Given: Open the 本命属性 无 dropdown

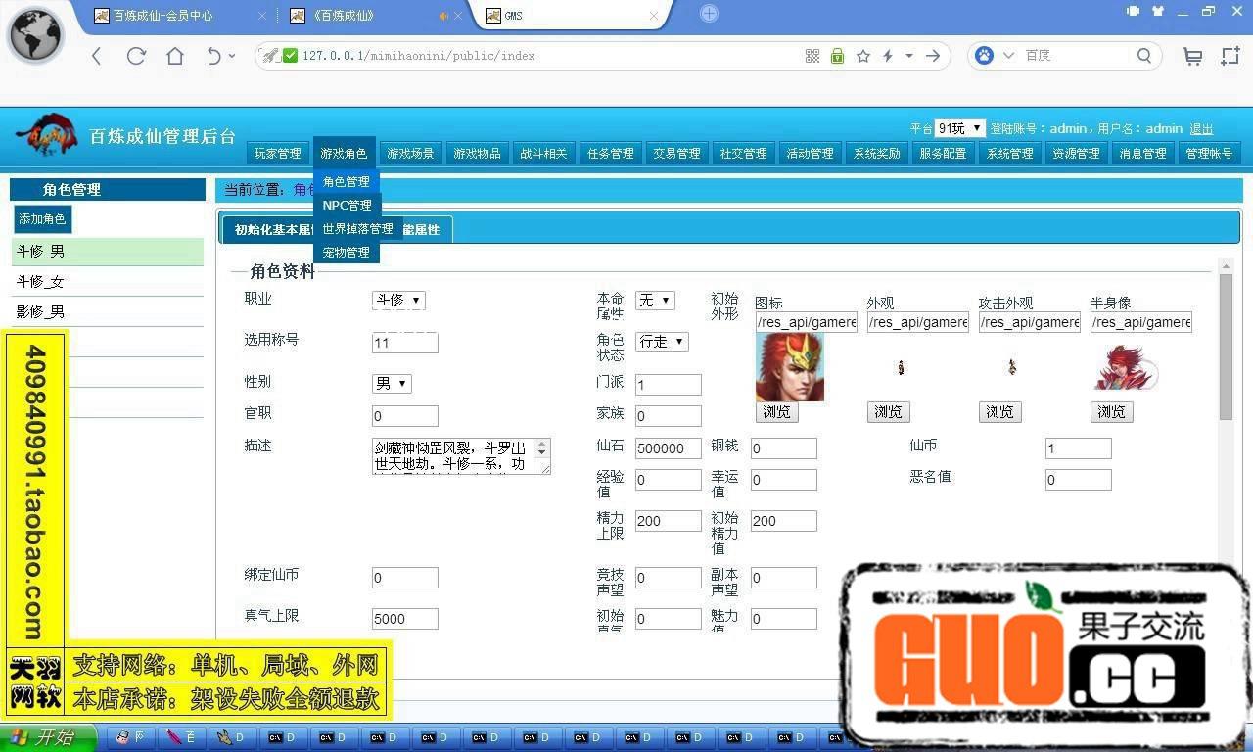Looking at the screenshot, I should pos(654,301).
